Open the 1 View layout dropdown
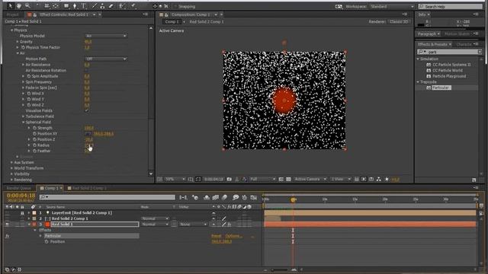 (341, 180)
